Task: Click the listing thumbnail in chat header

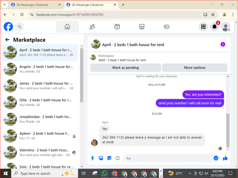Action: point(96,44)
